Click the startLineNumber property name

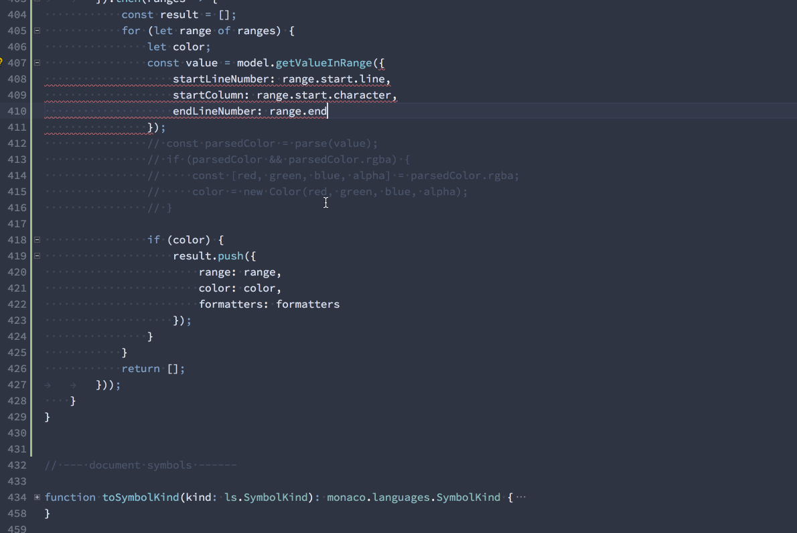220,79
